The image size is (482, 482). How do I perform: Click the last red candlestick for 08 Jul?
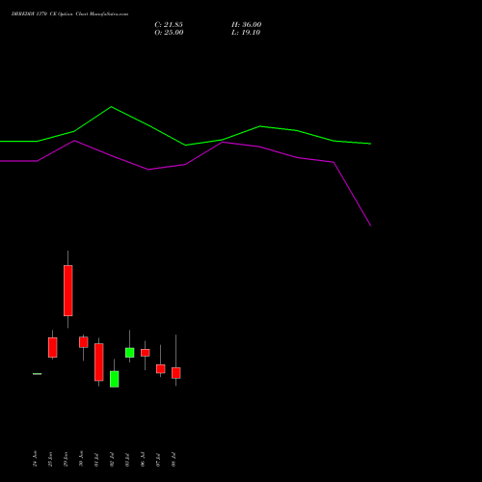[175, 373]
